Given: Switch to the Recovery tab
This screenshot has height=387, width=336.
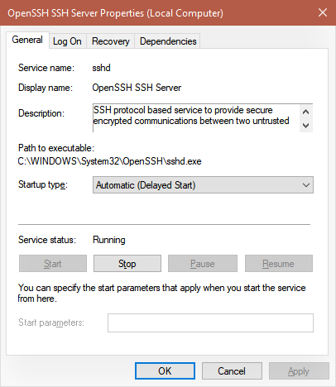Looking at the screenshot, I should point(111,41).
